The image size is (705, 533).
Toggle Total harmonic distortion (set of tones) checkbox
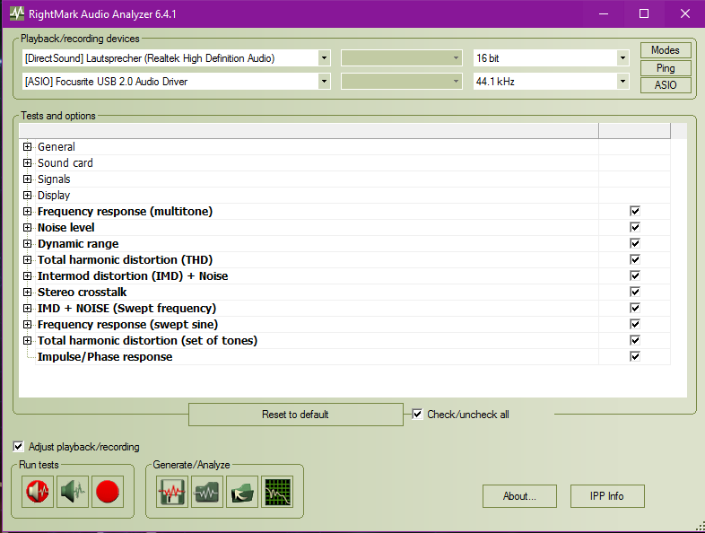(635, 340)
